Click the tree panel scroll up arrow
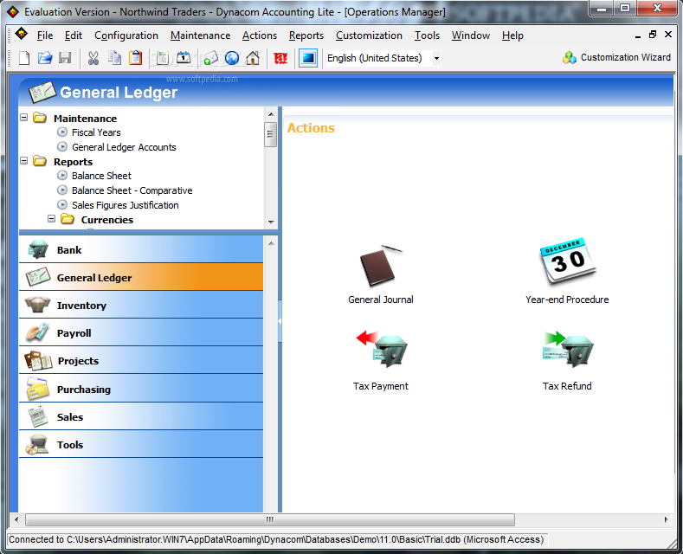 tap(271, 114)
